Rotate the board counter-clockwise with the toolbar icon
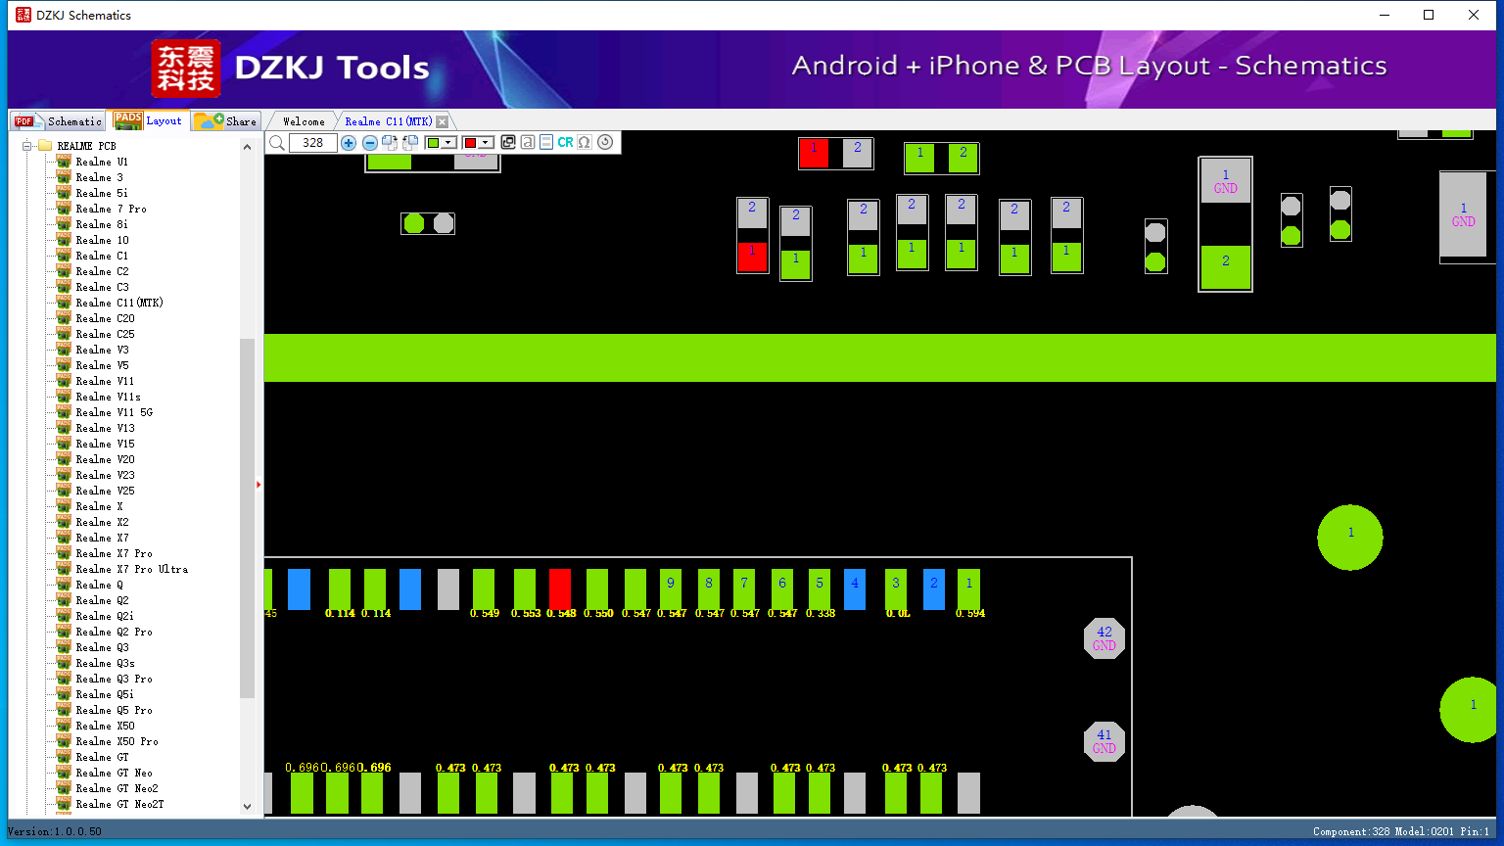The height and width of the screenshot is (846, 1504). tap(410, 142)
